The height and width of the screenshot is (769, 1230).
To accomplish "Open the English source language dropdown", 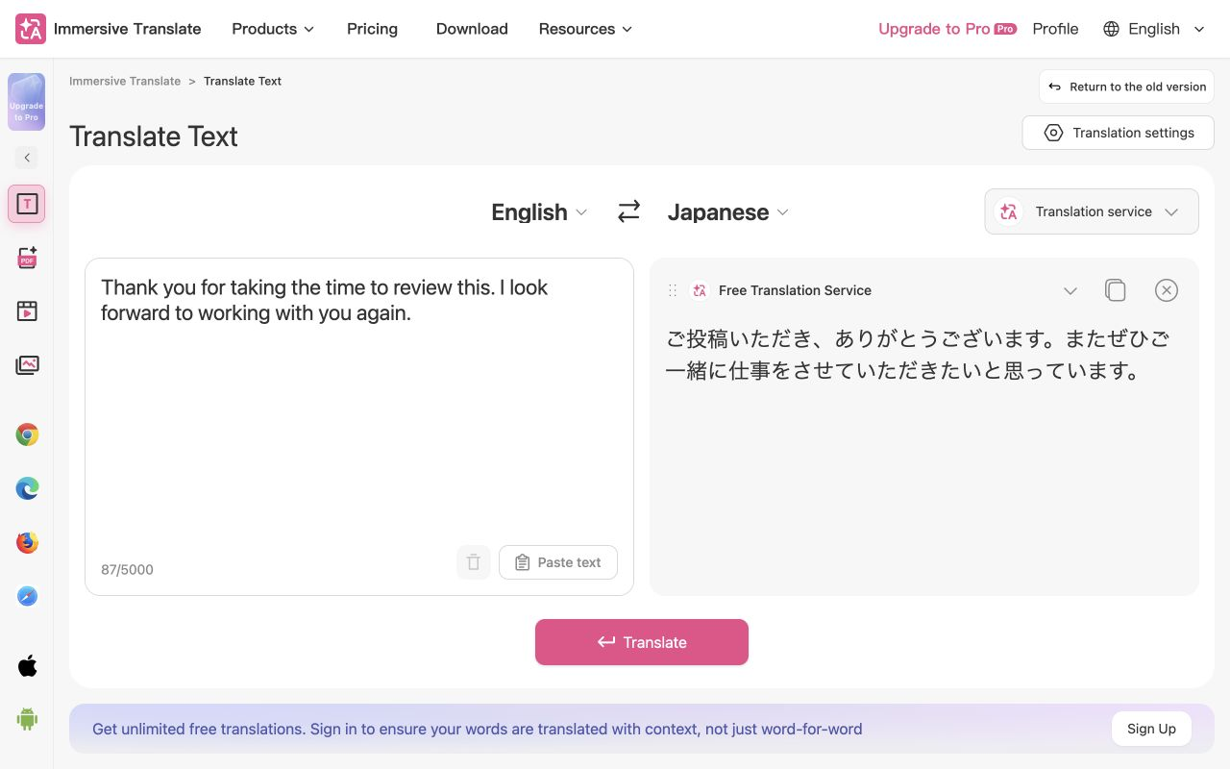I will point(539,212).
